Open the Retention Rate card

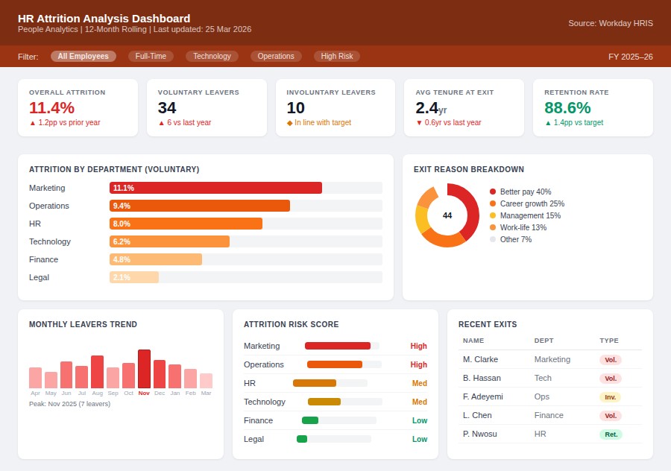593,107
